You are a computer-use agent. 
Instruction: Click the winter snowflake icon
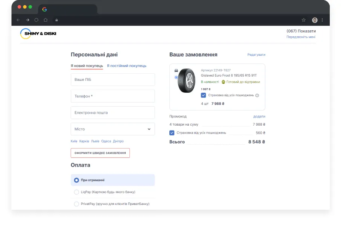point(176,77)
